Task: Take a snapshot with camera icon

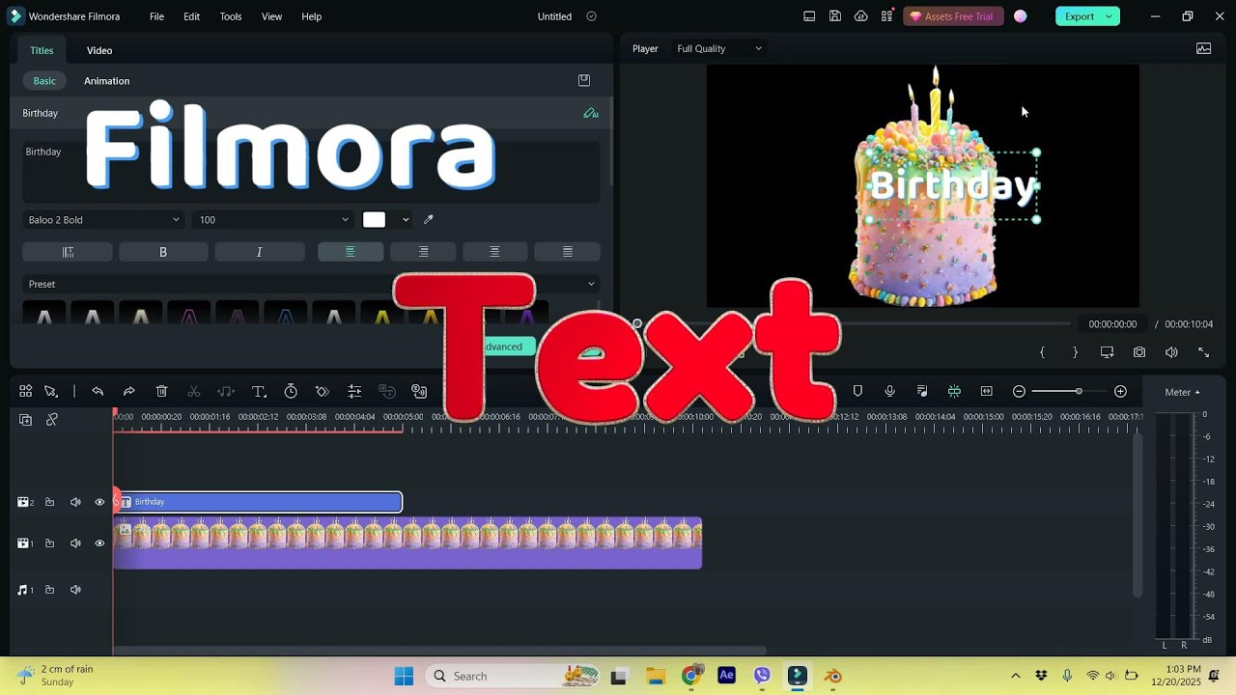Action: click(1139, 352)
